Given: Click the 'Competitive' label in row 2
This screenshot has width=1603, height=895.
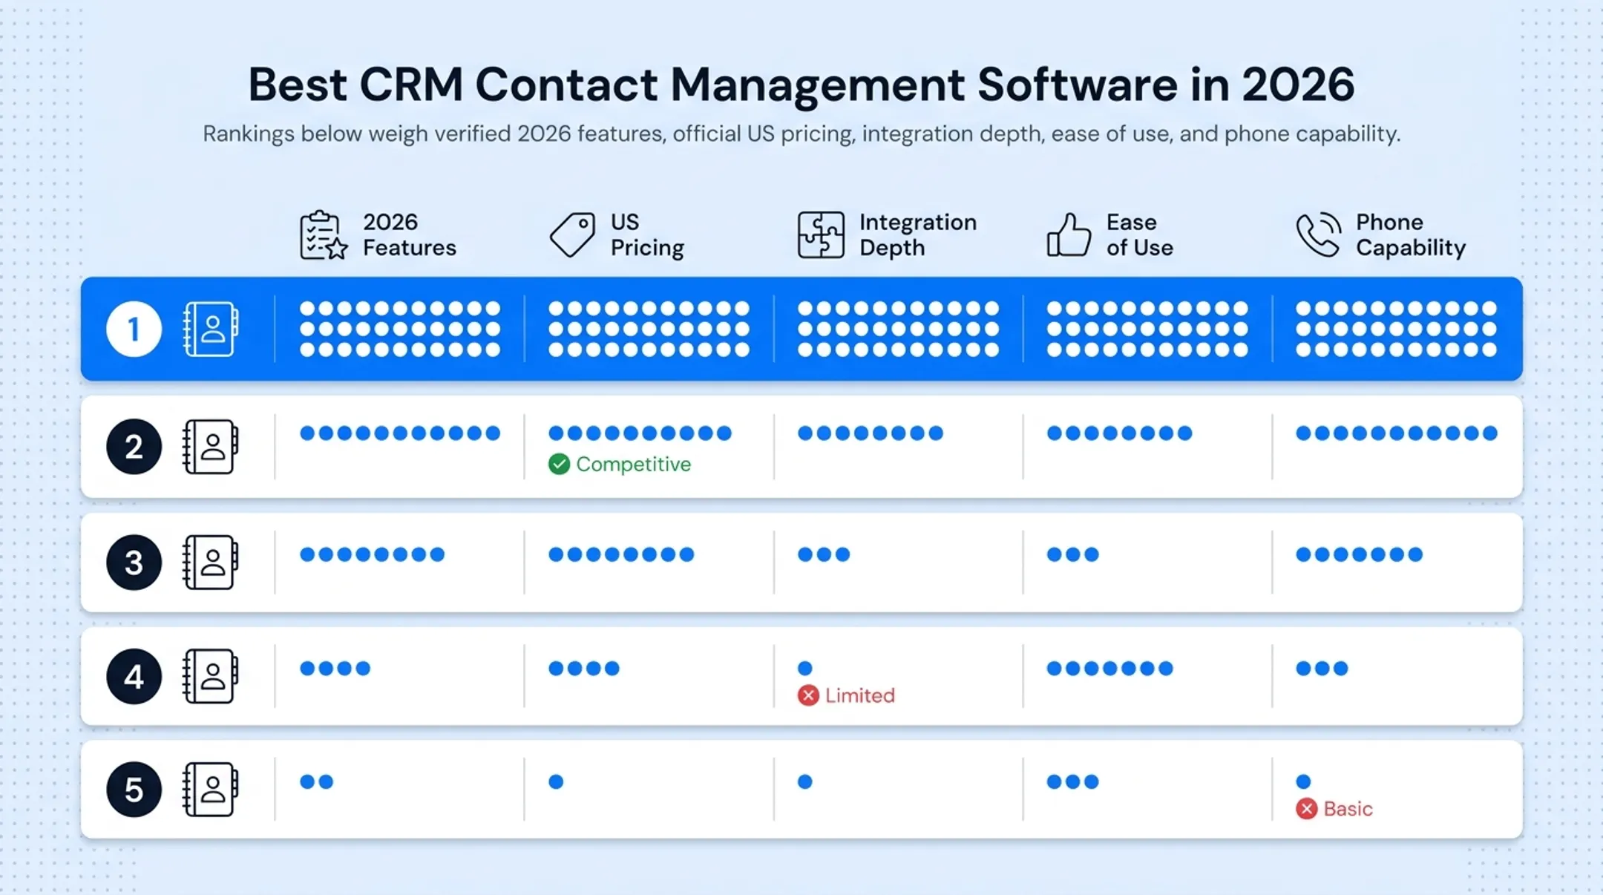Looking at the screenshot, I should [x=633, y=465].
